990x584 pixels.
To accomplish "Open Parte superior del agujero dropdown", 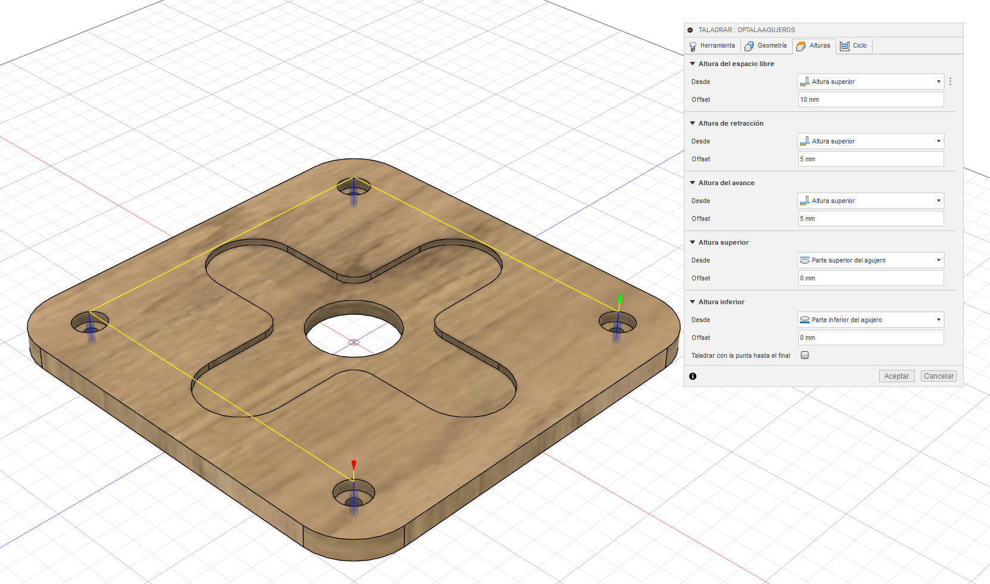I will coord(871,260).
